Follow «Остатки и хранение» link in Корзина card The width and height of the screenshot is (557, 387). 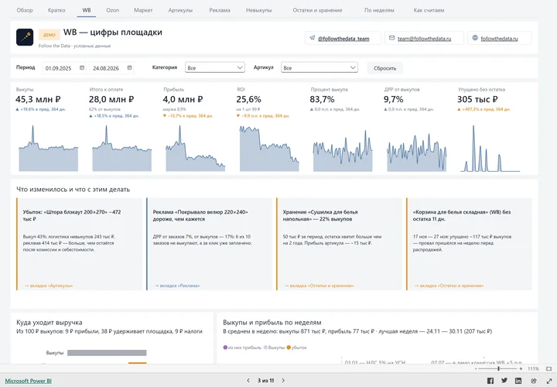click(449, 286)
